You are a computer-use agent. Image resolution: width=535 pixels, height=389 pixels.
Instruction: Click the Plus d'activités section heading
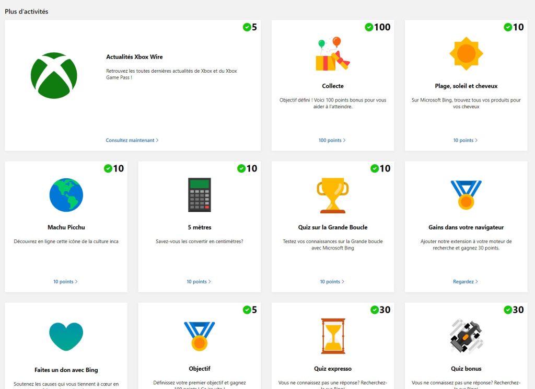26,12
